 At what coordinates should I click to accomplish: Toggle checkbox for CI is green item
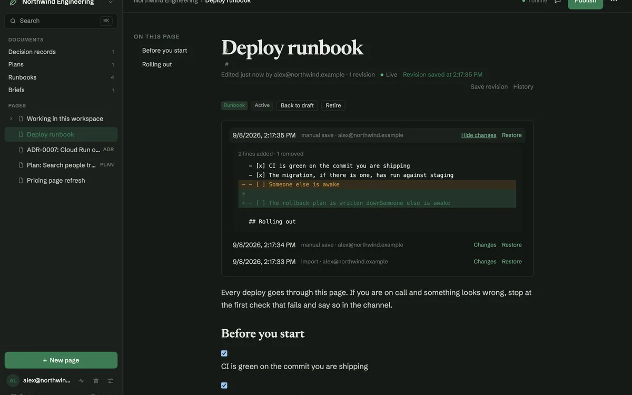224,353
